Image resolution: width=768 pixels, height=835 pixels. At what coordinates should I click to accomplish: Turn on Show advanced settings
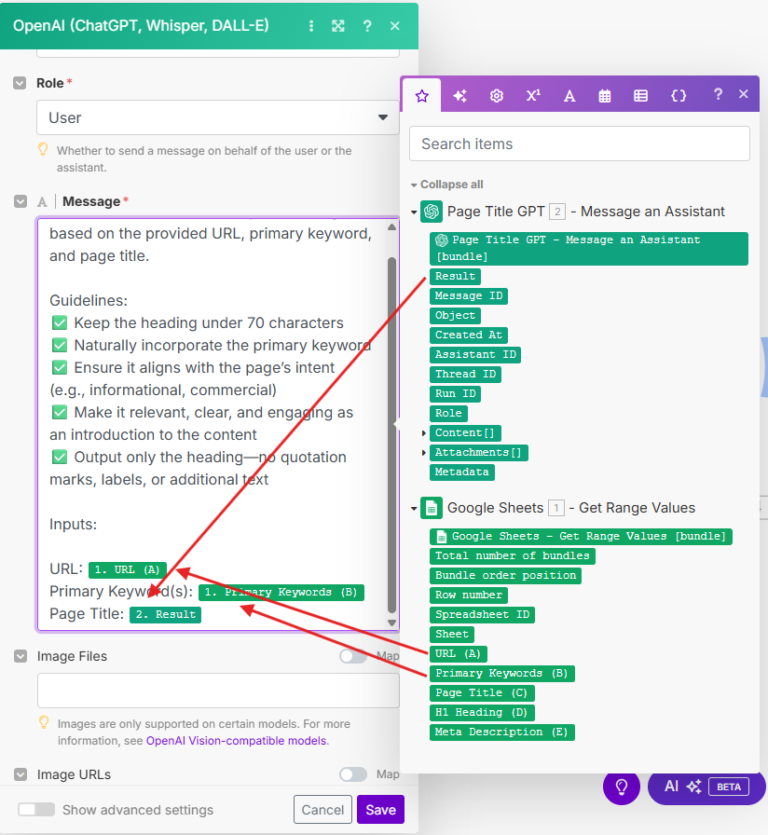36,810
